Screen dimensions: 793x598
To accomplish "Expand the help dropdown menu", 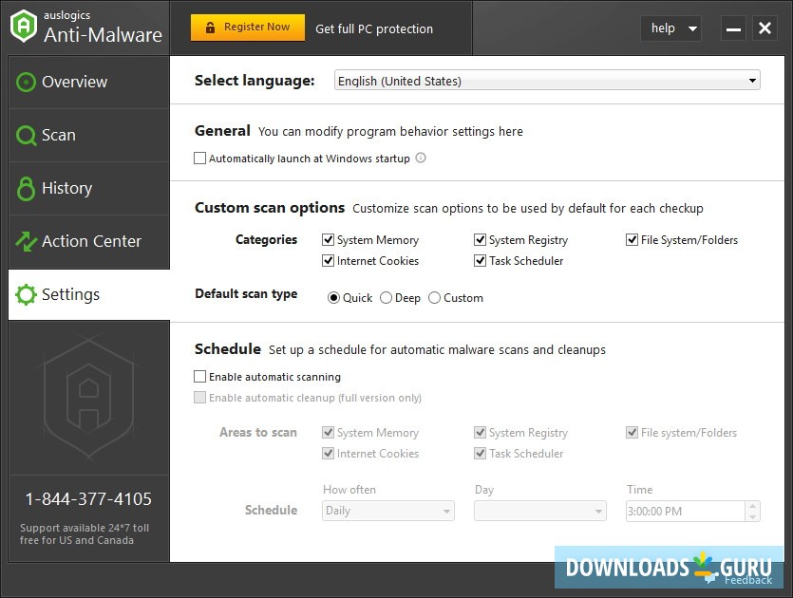I will pyautogui.click(x=671, y=28).
